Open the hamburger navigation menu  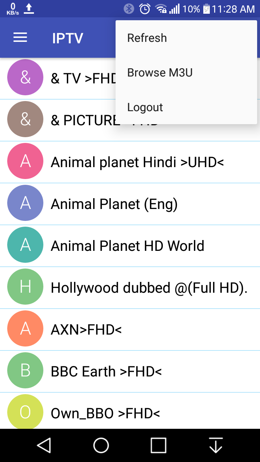click(20, 38)
